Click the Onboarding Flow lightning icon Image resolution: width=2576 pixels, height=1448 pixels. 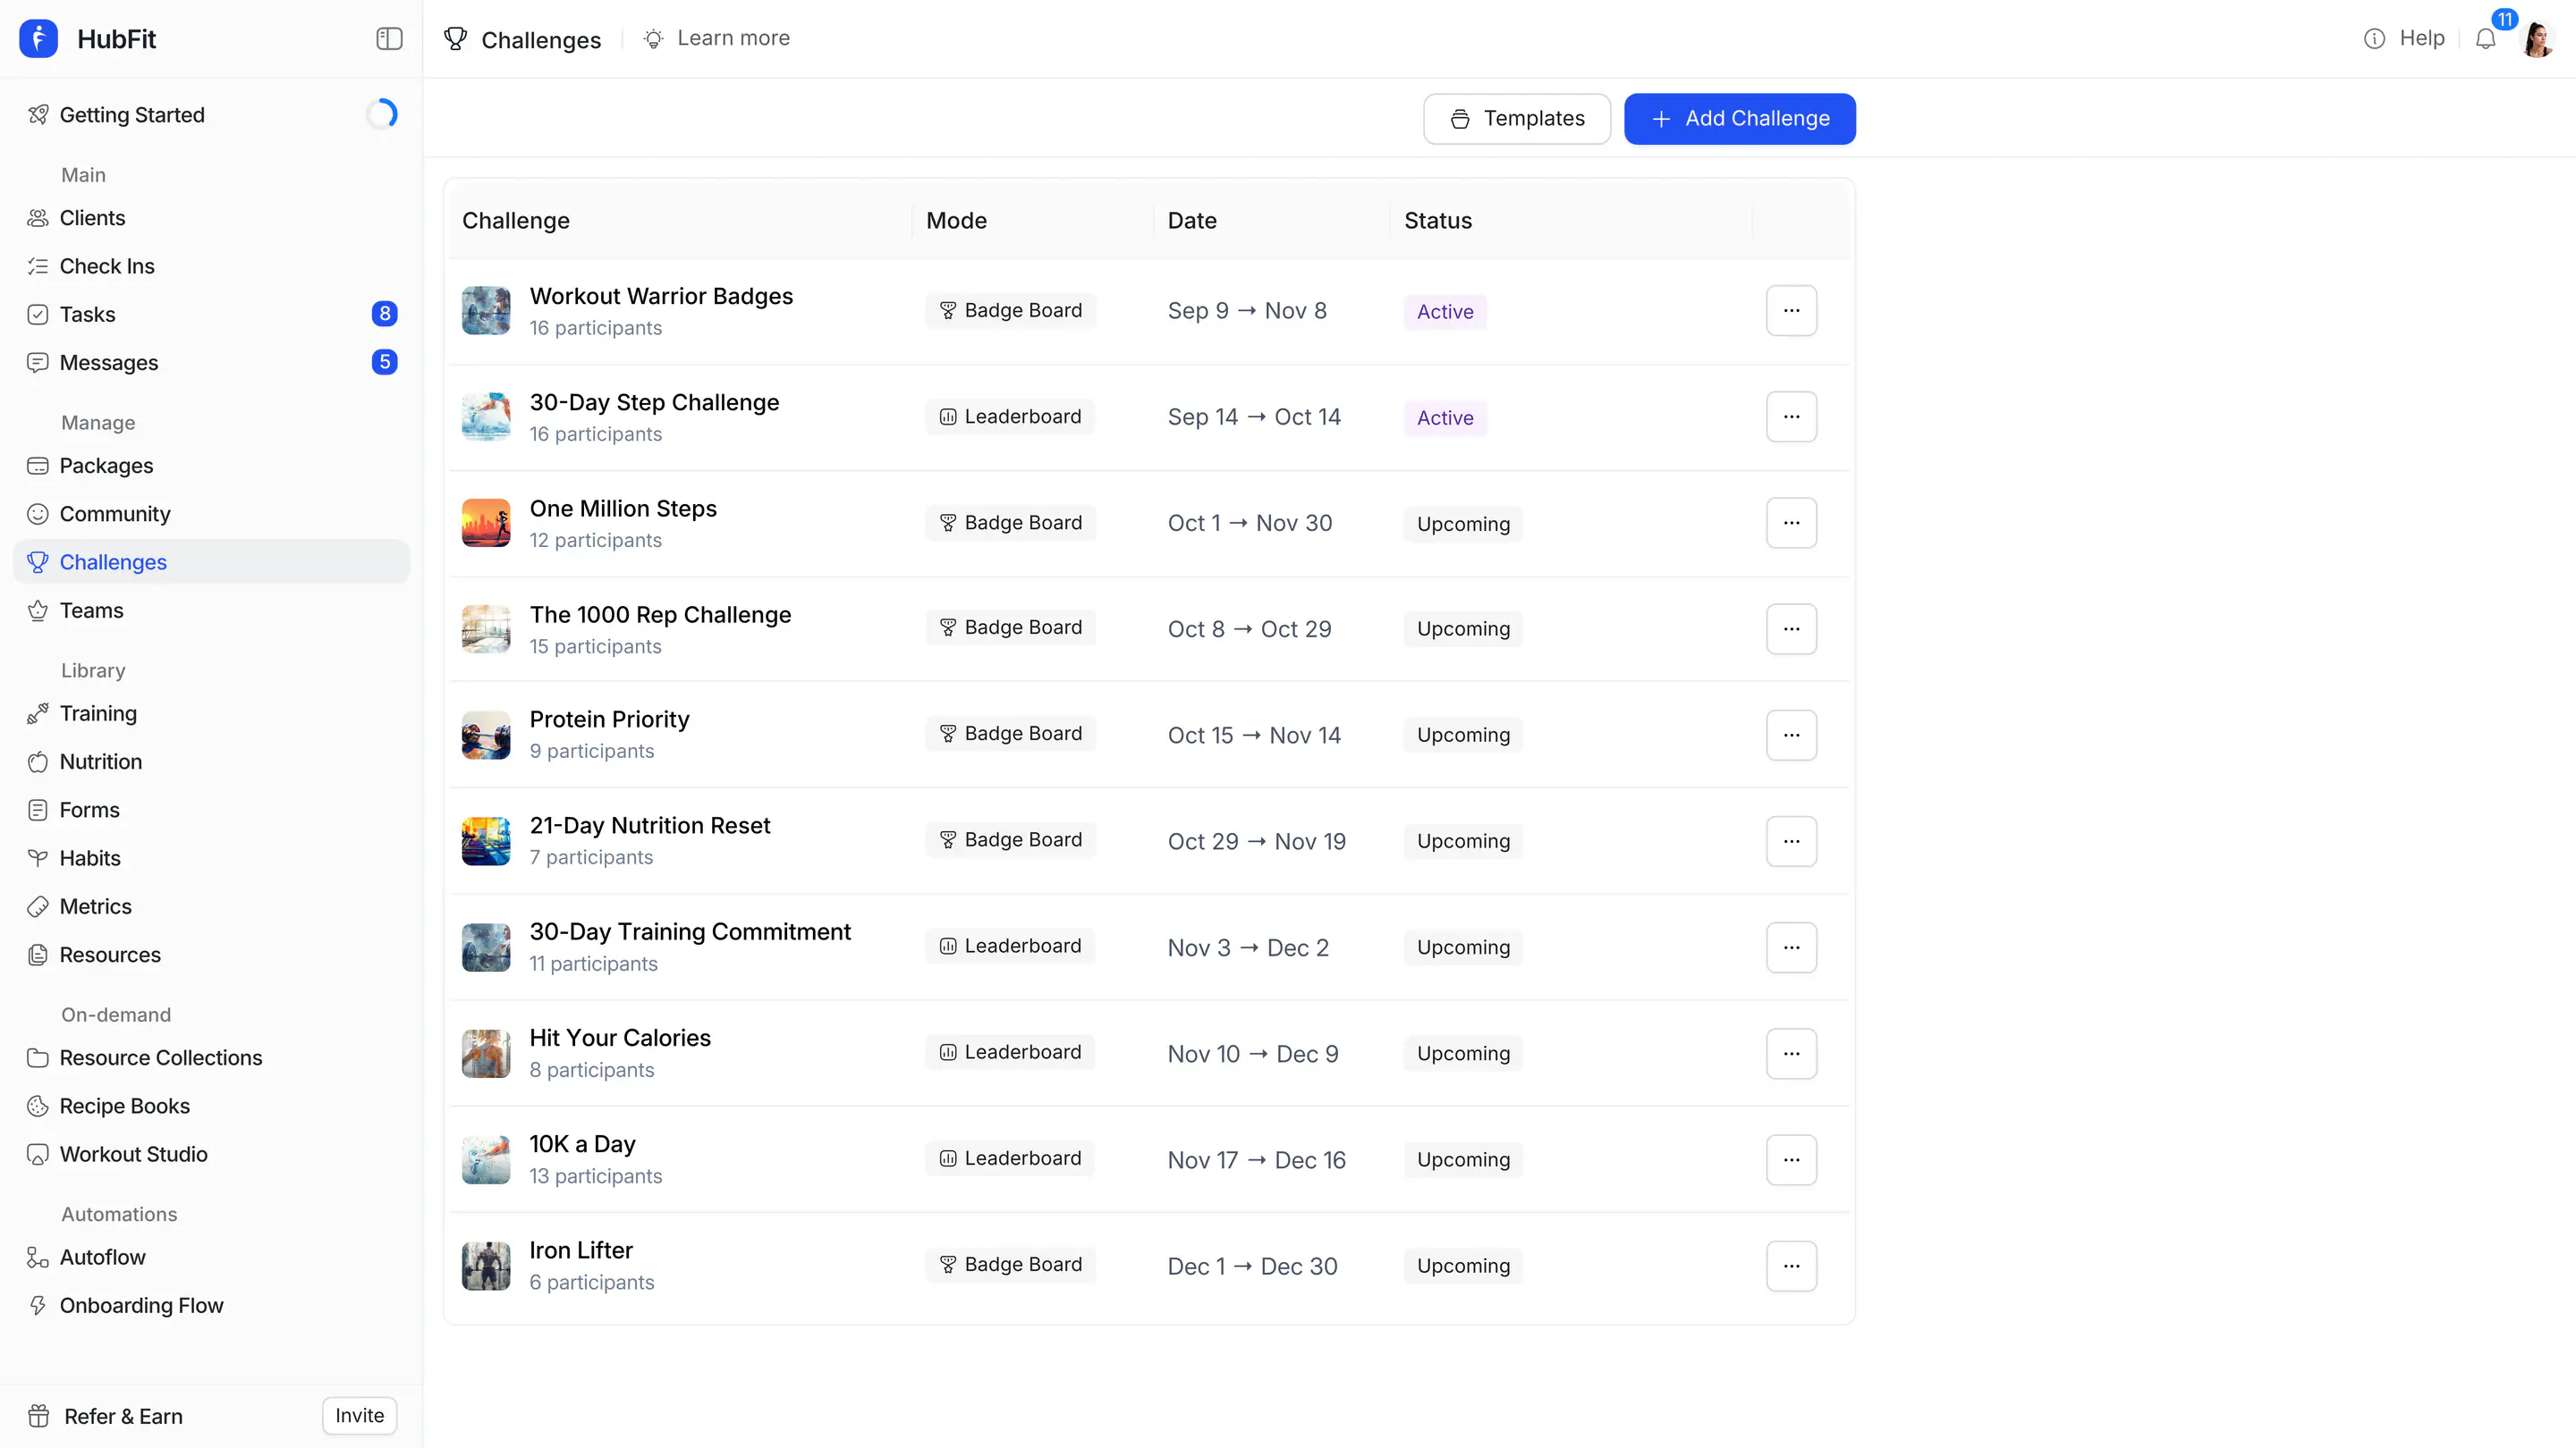click(38, 1305)
